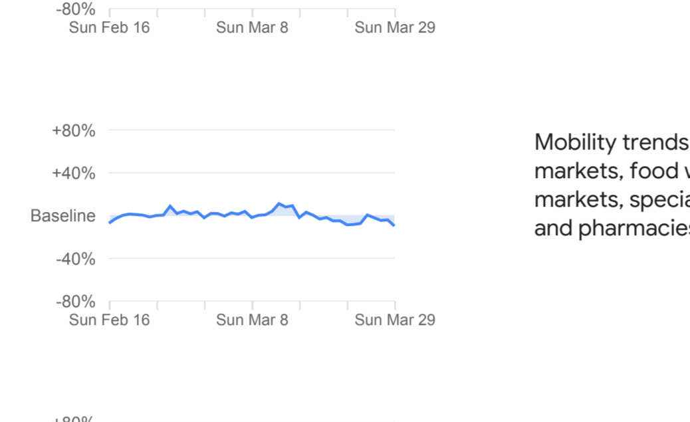The width and height of the screenshot is (690, 422).
Task: Click the left starting point of the blue line
Action: coord(110,223)
